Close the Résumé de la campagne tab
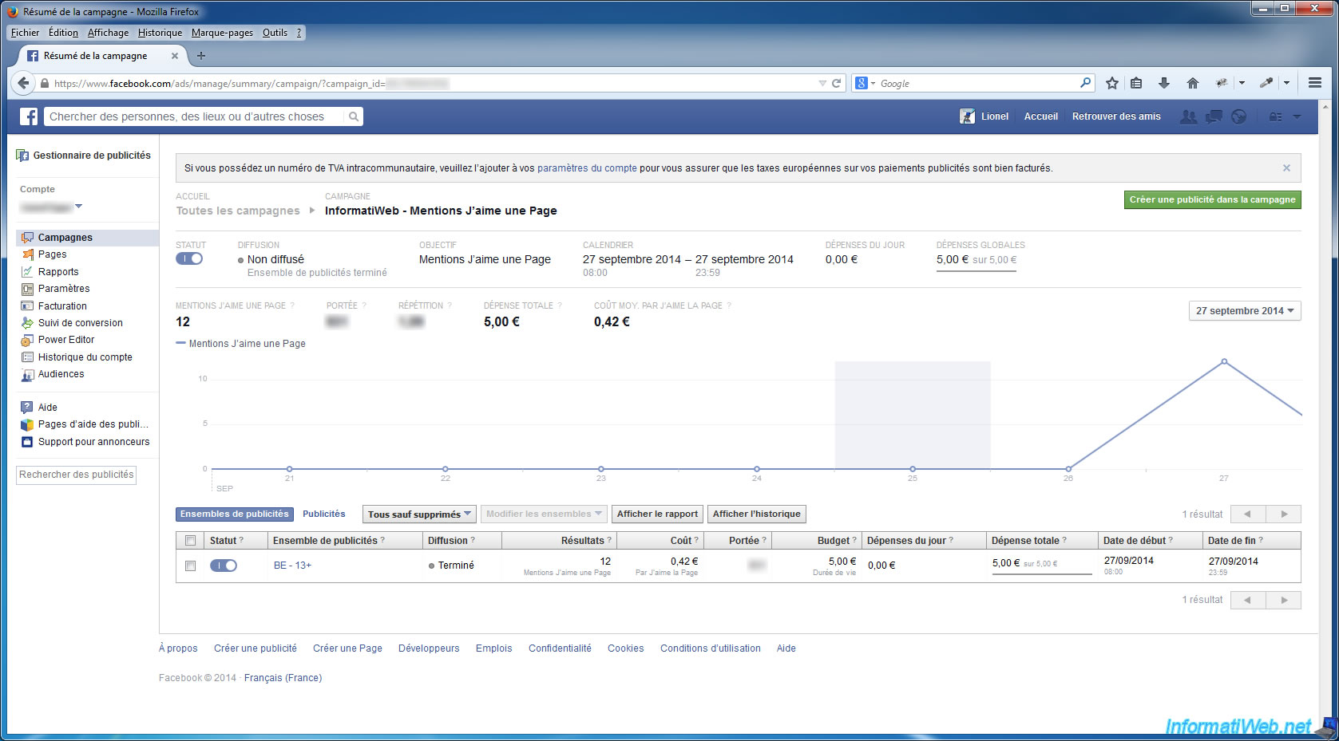 pyautogui.click(x=175, y=56)
